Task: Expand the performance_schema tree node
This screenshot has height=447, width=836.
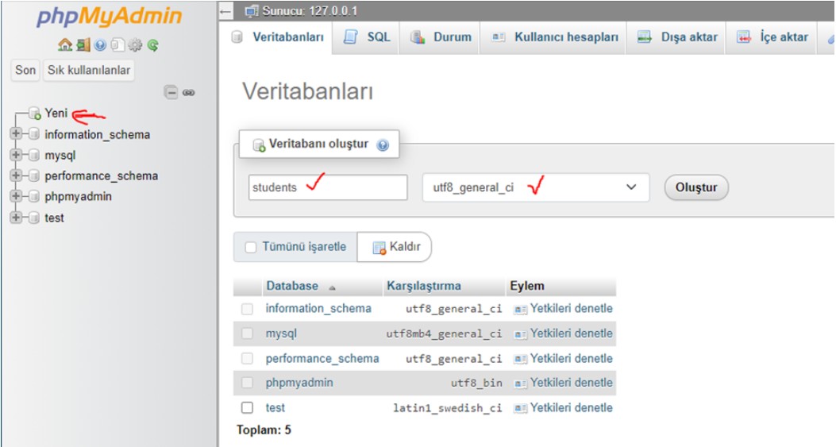Action: point(16,176)
